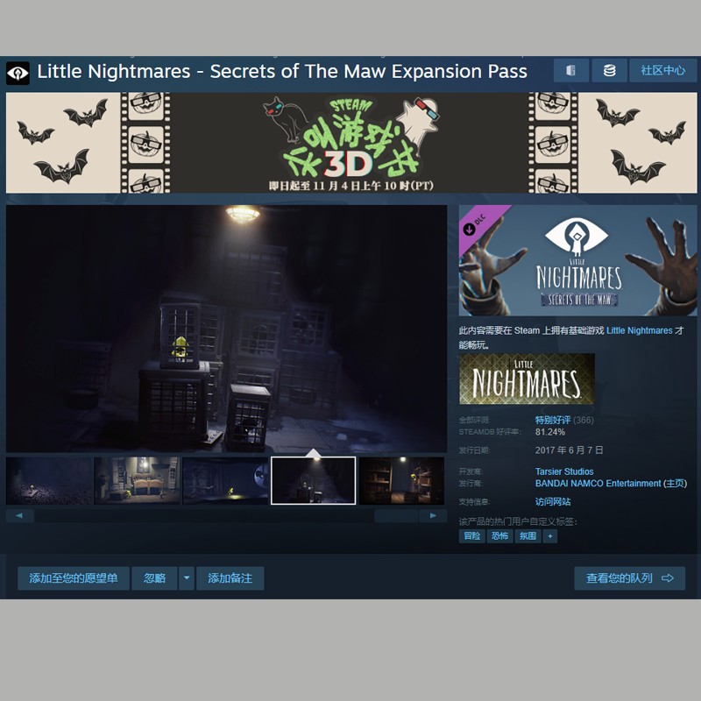Click the thumbnail strip scrollbar handle
Viewport: 701px width, 701px height.
point(396,515)
